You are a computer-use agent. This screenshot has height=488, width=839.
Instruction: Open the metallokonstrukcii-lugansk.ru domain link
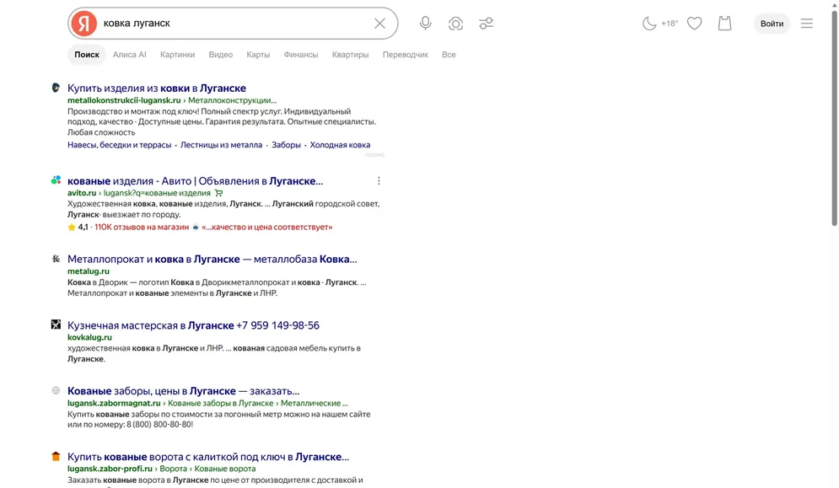tap(124, 100)
